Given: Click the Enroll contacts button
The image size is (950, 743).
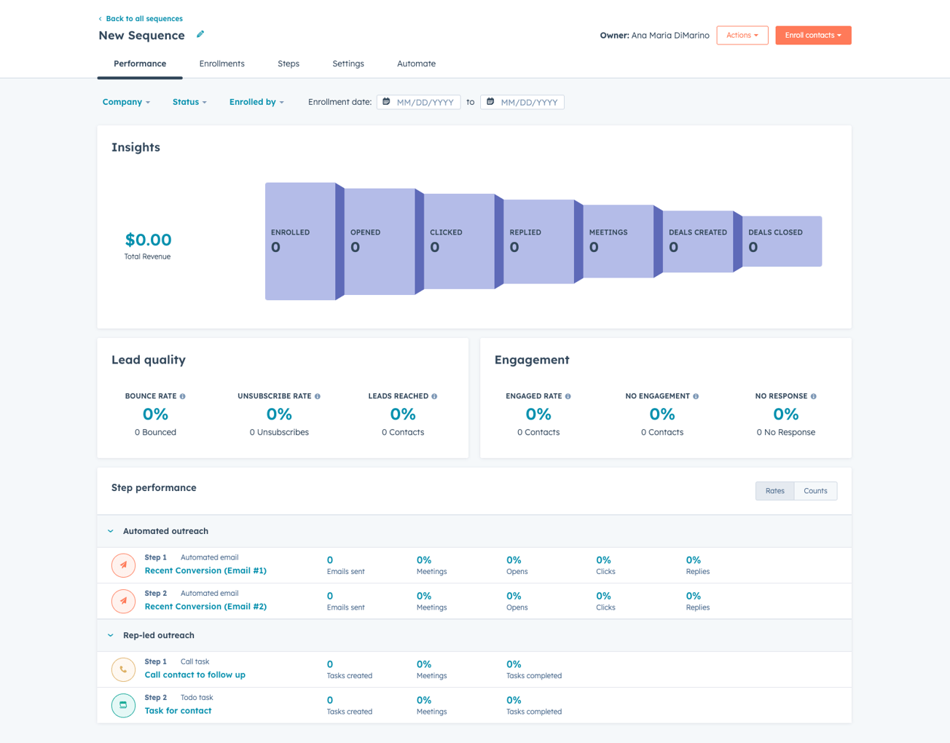Looking at the screenshot, I should coord(813,34).
